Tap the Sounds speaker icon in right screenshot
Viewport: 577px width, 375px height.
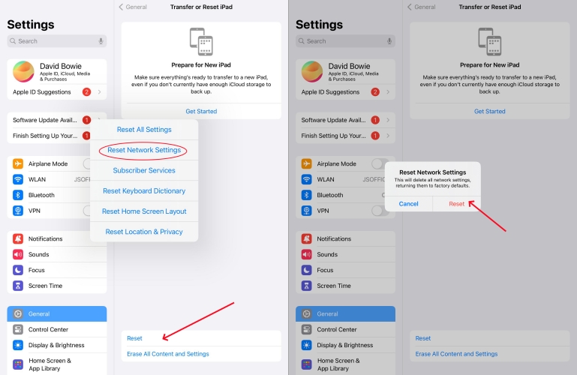point(306,254)
